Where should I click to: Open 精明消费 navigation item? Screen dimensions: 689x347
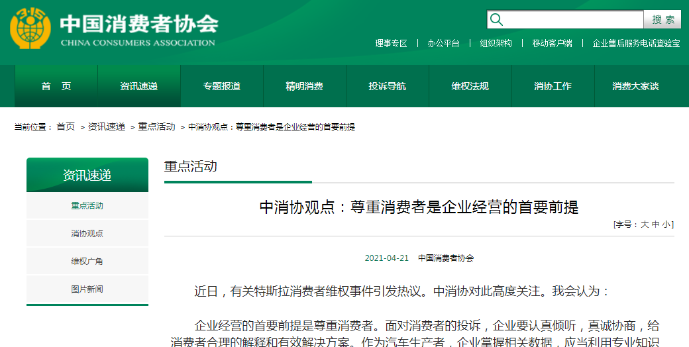point(305,86)
